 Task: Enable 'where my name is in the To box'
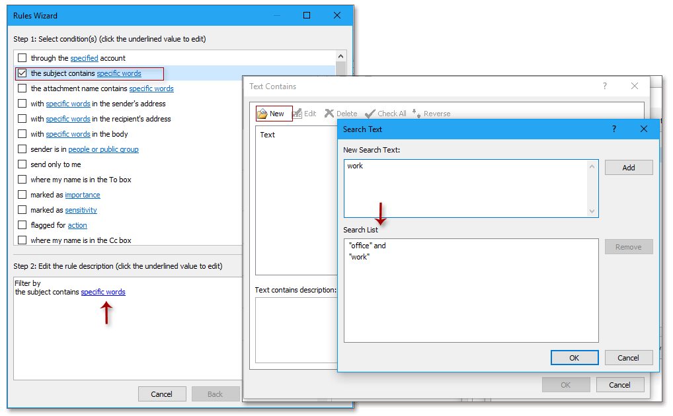[22, 180]
